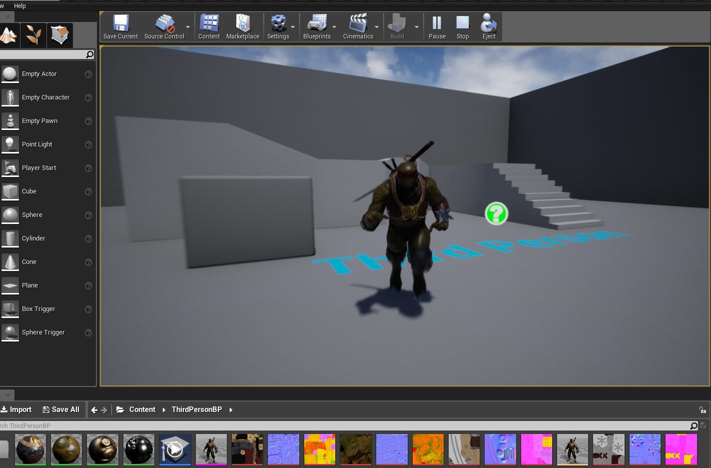Image resolution: width=711 pixels, height=468 pixels.
Task: Expand arrow after ThirdPersonBP breadcrumb
Action: pos(231,410)
